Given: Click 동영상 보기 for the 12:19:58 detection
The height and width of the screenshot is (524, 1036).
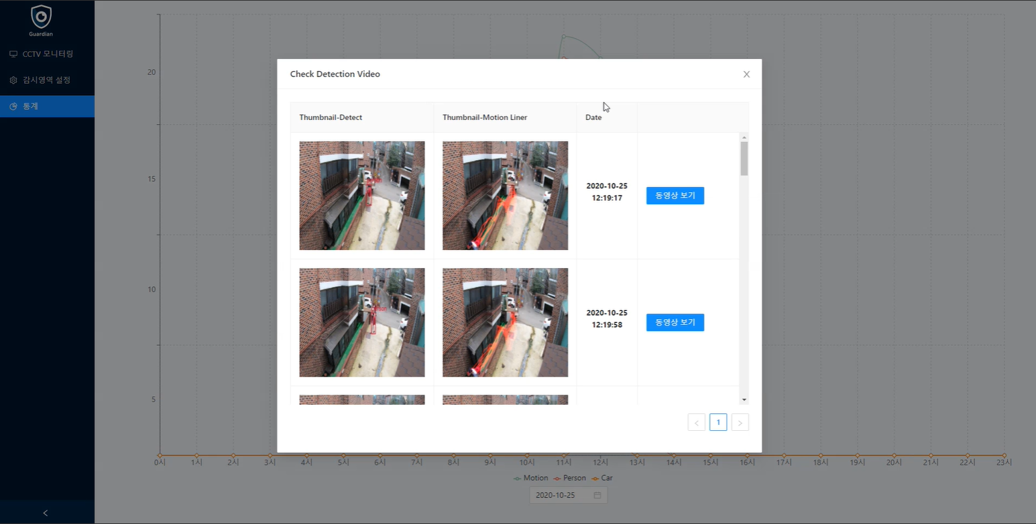Looking at the screenshot, I should [x=675, y=322].
